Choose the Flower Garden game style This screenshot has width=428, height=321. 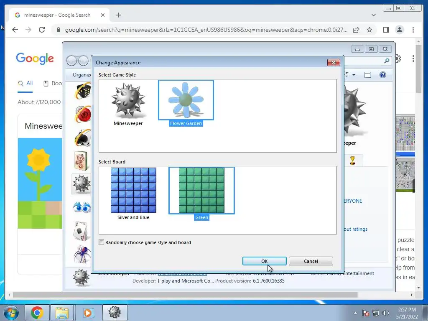coord(186,104)
